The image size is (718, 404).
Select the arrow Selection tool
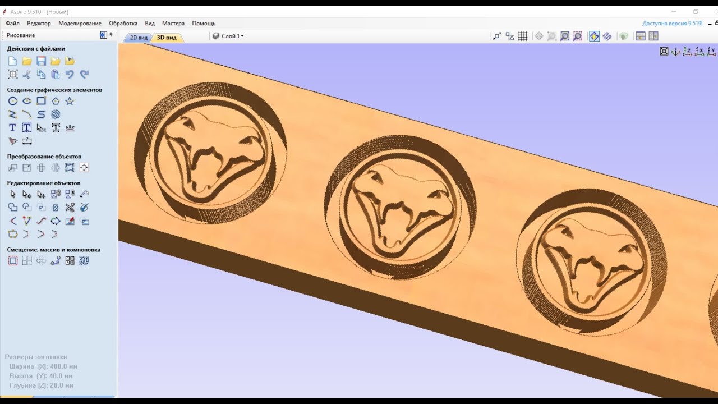12,194
